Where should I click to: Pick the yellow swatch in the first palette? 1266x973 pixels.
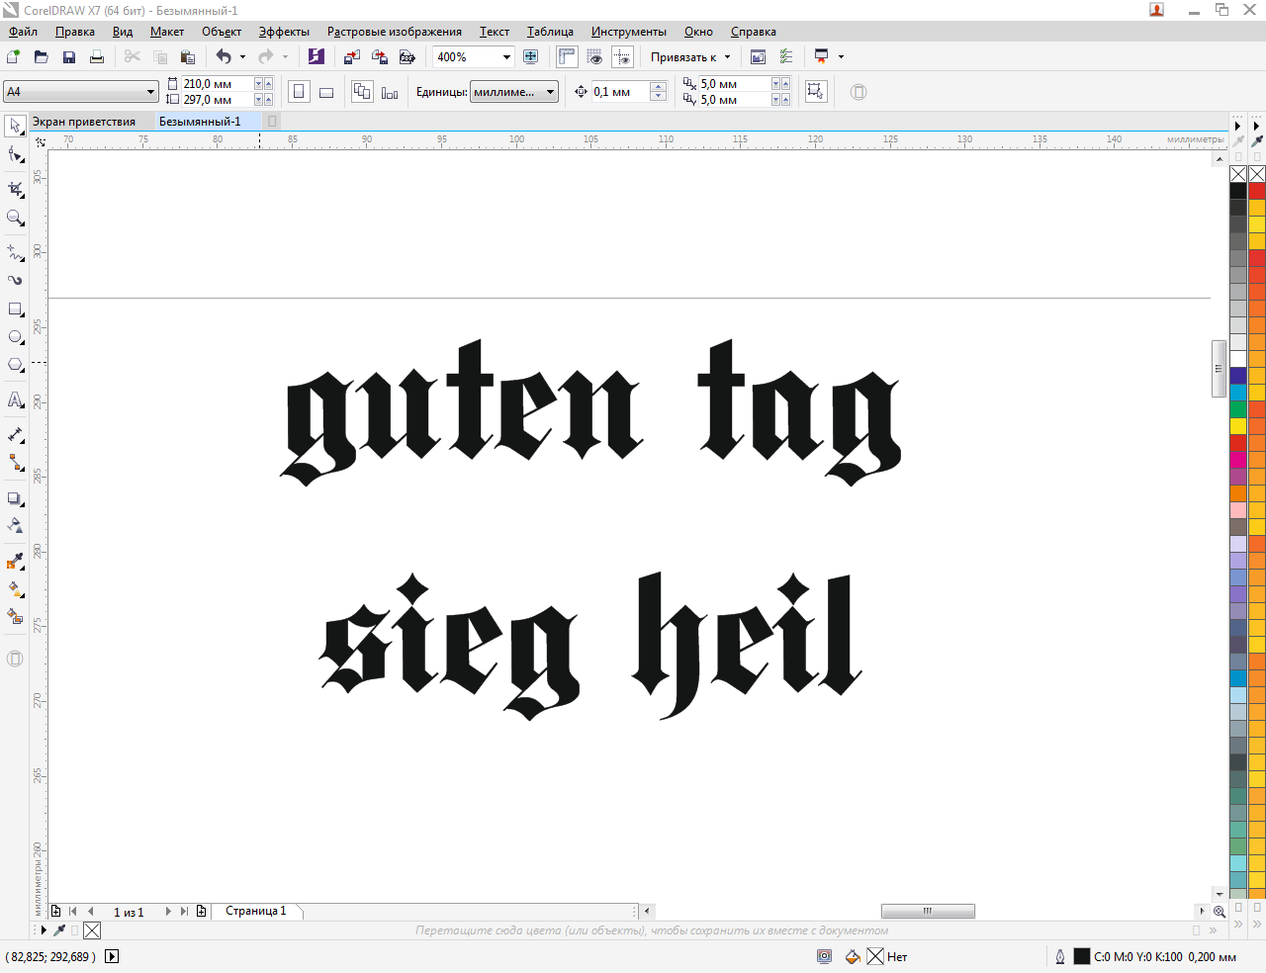(1238, 426)
